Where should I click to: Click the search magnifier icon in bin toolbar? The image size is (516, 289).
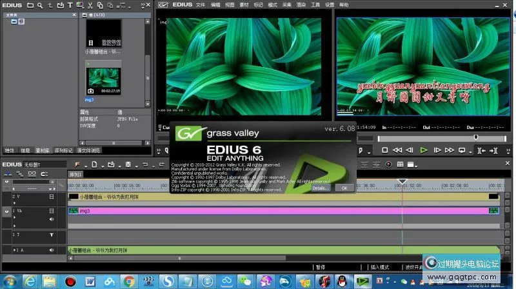coord(41,5)
